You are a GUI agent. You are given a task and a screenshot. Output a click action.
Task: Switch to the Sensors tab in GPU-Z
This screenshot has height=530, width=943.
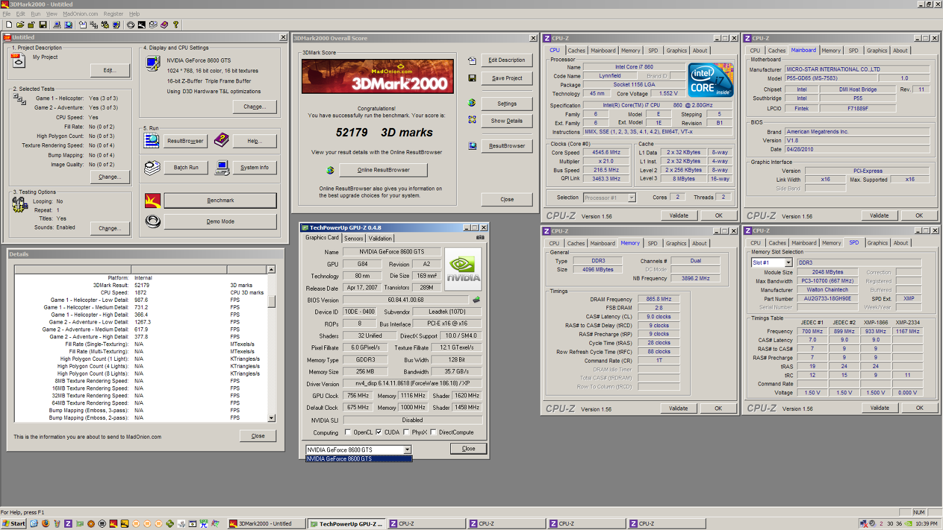click(354, 238)
